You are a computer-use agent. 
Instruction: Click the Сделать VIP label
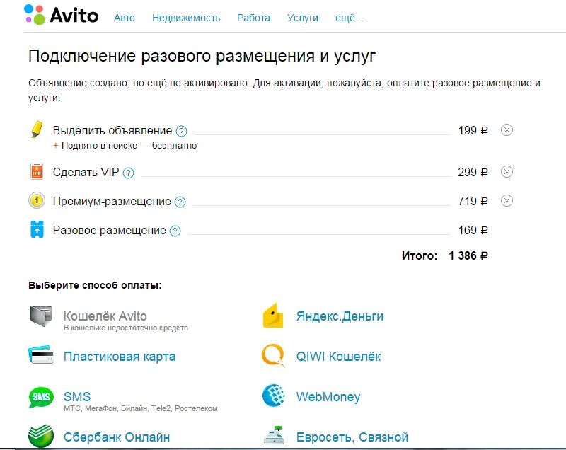click(x=86, y=172)
